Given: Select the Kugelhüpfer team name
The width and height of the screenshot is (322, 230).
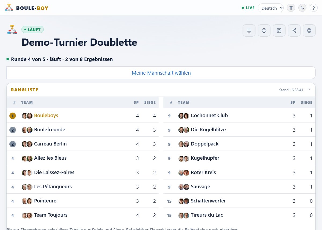Looking at the screenshot, I should 205,158.
